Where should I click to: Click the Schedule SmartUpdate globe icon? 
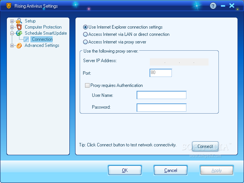point(19,33)
